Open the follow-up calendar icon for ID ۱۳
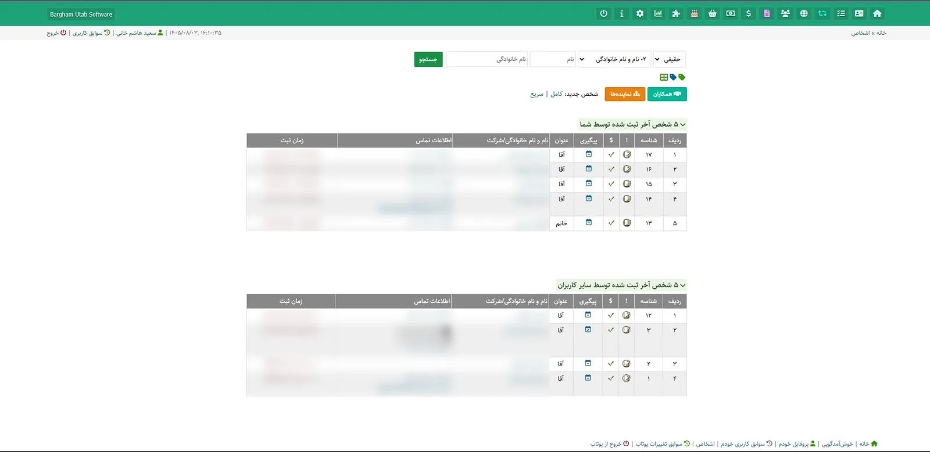The image size is (930, 452). 589,223
